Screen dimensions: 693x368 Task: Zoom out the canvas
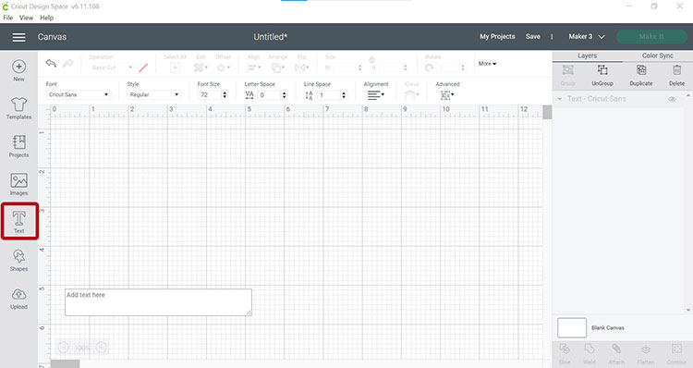point(63,348)
